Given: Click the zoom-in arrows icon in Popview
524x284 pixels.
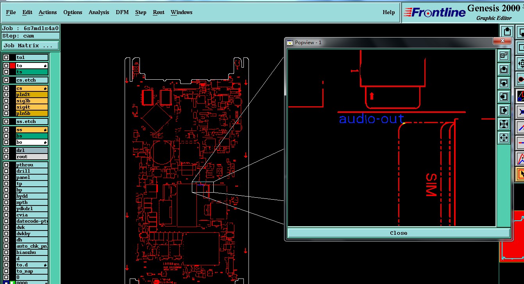Looking at the screenshot, I should [504, 124].
